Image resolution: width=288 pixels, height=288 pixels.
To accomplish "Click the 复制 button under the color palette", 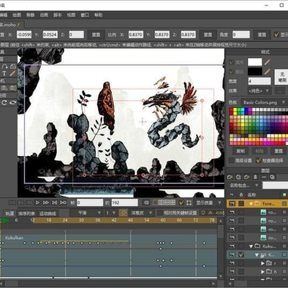I will click(x=240, y=151).
